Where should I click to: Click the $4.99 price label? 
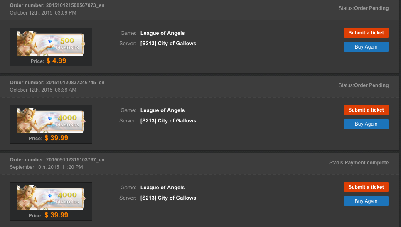click(x=56, y=61)
